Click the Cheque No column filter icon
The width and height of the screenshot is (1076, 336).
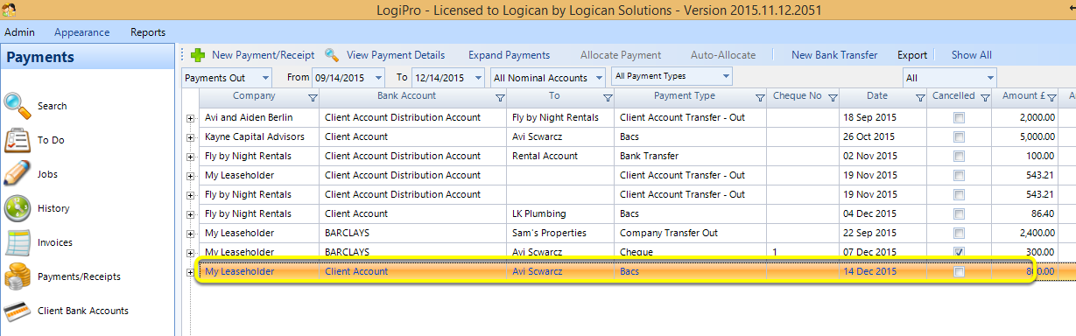(x=833, y=97)
